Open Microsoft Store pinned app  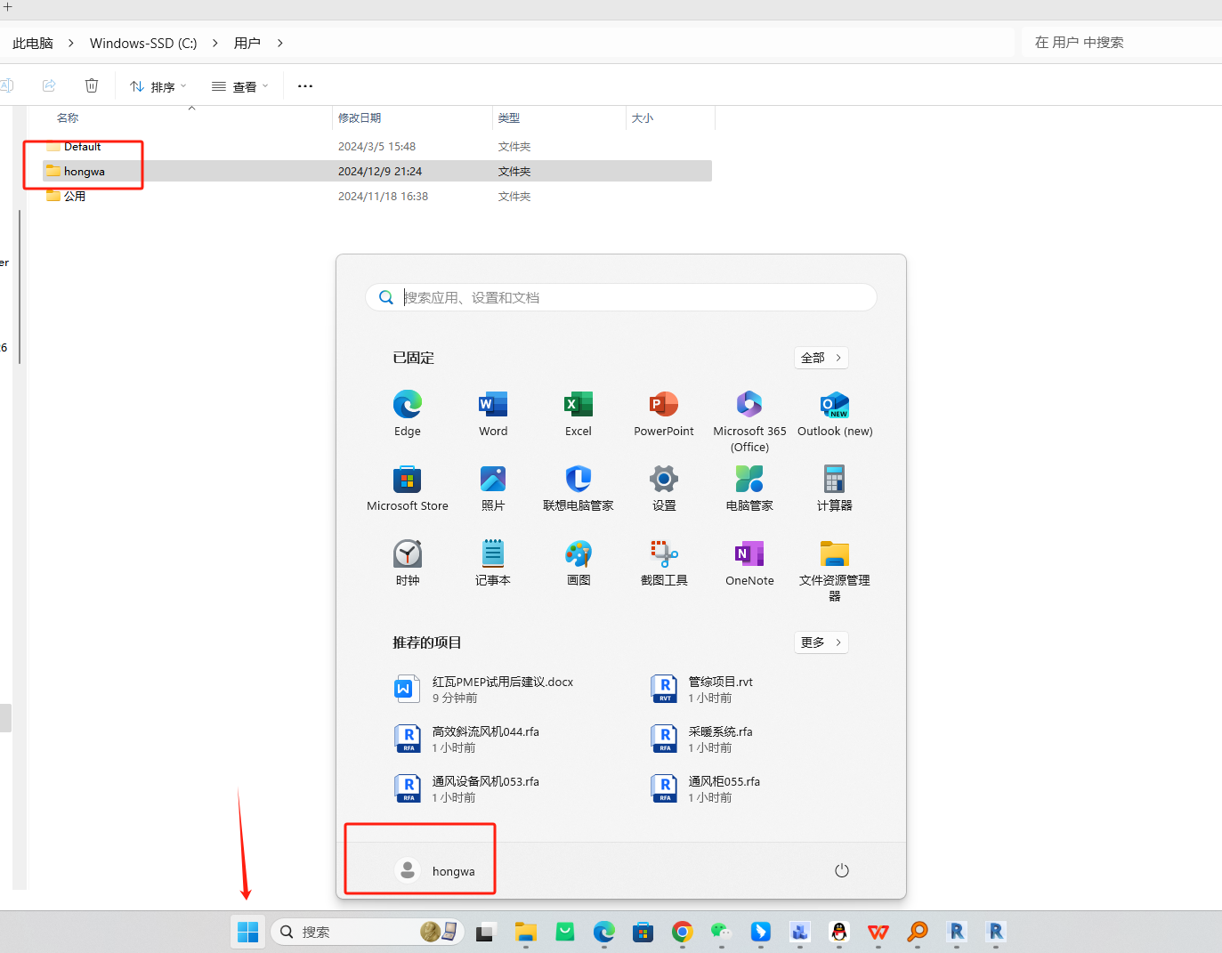[x=408, y=489]
